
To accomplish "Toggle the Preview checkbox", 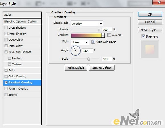I will click(x=143, y=36).
